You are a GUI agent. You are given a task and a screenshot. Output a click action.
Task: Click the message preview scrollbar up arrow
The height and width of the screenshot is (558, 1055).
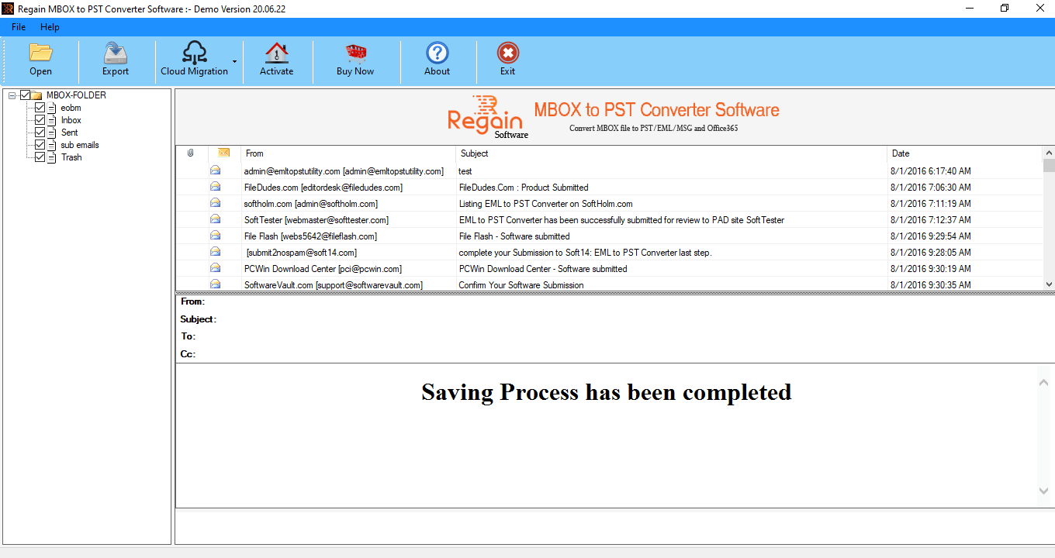(1043, 381)
